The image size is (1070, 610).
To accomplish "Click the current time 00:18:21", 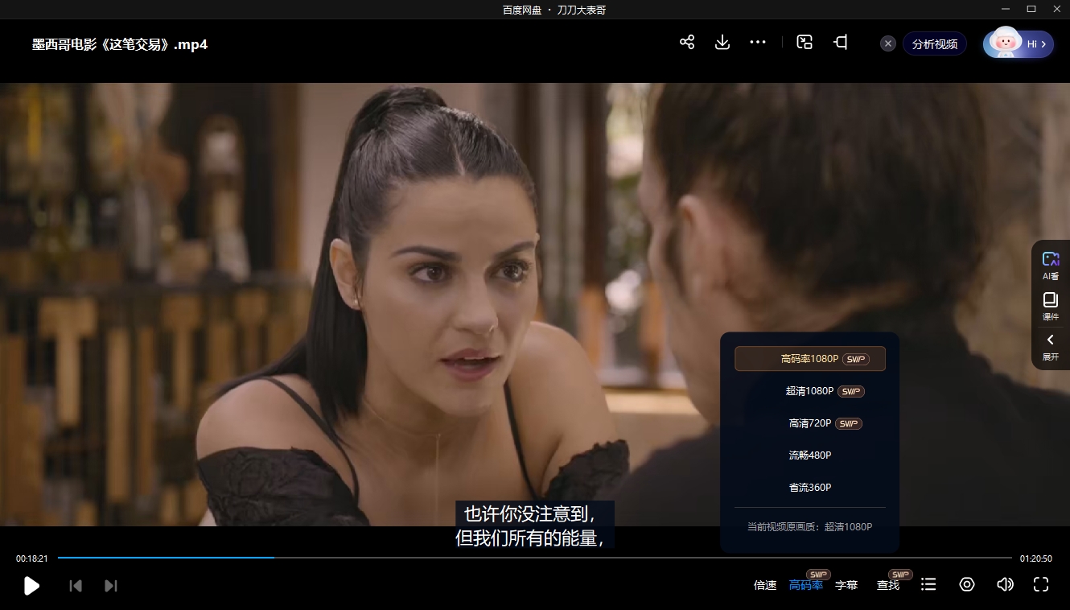I will click(32, 558).
